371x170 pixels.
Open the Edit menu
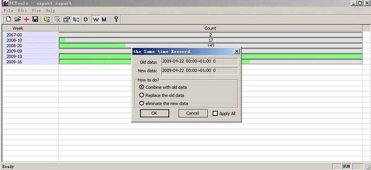[22, 11]
